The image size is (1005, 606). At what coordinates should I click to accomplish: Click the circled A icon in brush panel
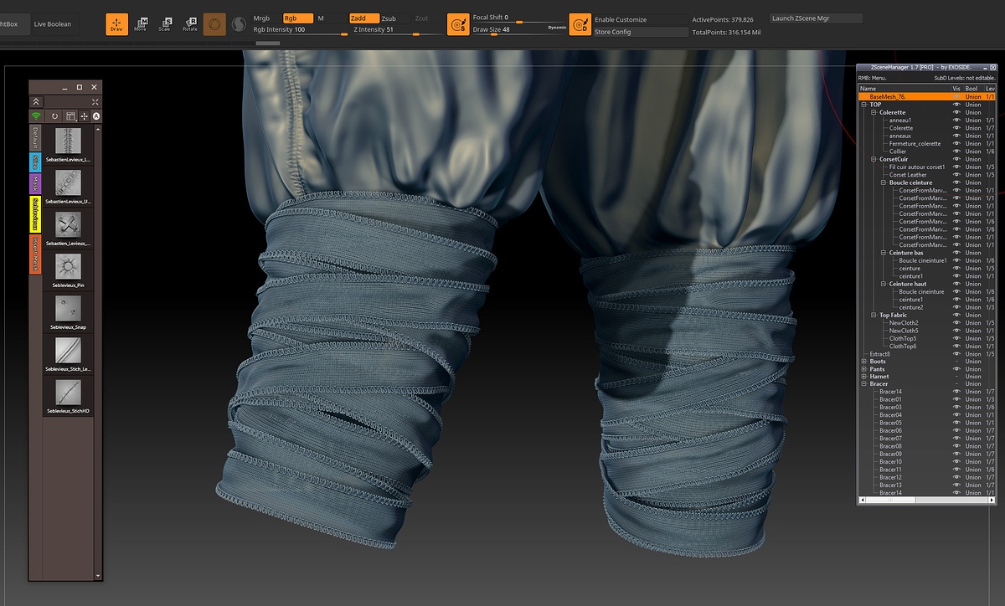click(96, 116)
